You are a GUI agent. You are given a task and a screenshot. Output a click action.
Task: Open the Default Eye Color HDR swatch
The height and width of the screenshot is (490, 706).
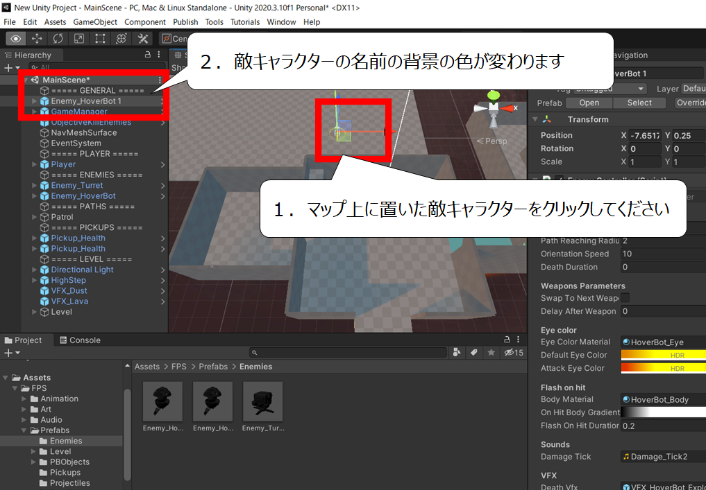(x=663, y=355)
